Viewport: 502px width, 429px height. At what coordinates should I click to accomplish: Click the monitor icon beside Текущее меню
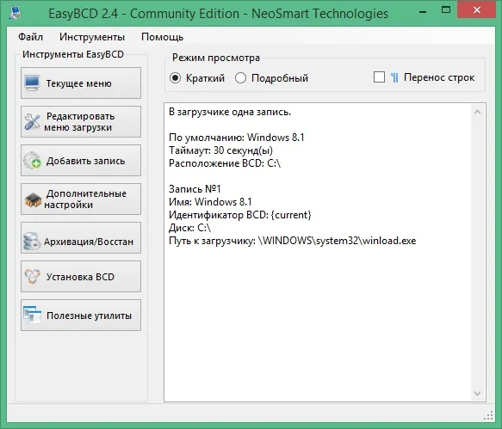click(32, 83)
